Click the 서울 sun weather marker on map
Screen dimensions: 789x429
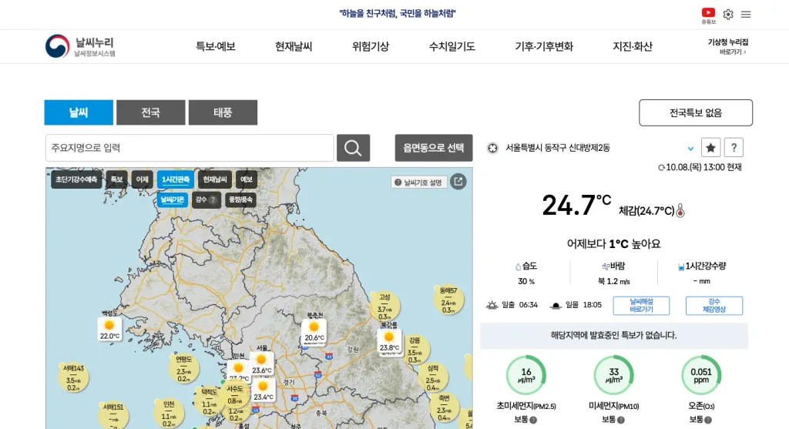tap(262, 364)
